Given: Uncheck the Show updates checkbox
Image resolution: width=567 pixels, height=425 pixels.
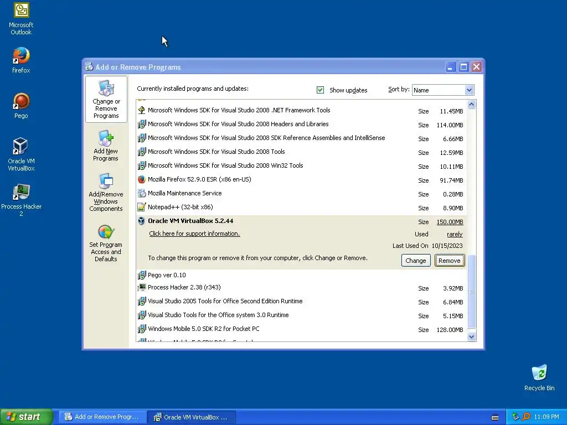Looking at the screenshot, I should (320, 90).
